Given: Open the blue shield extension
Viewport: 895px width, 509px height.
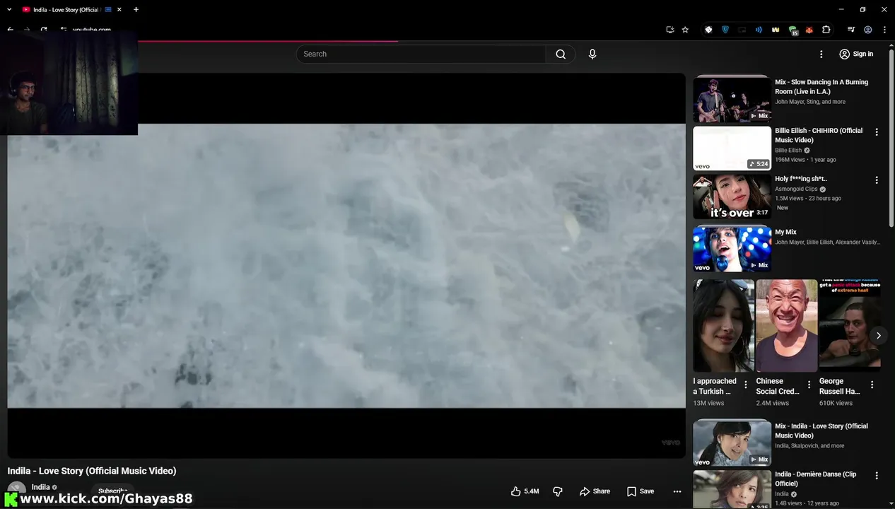Looking at the screenshot, I should pyautogui.click(x=725, y=30).
